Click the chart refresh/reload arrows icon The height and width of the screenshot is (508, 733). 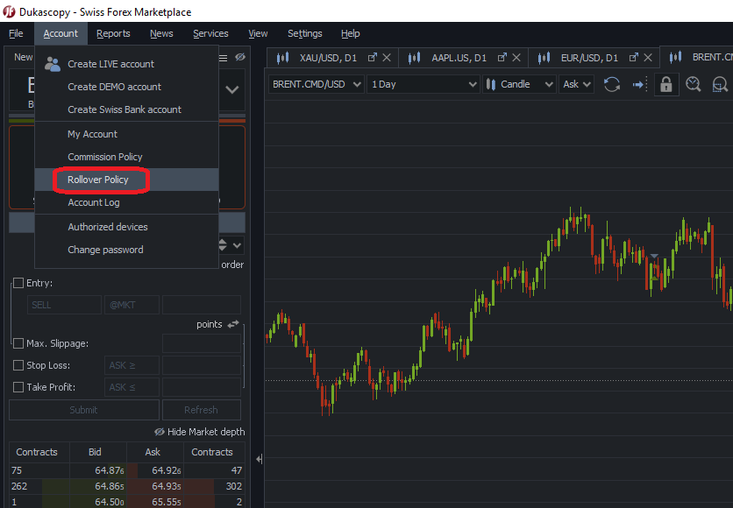611,84
